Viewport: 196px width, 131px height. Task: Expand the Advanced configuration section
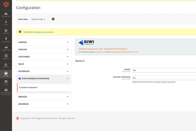(x=43, y=104)
